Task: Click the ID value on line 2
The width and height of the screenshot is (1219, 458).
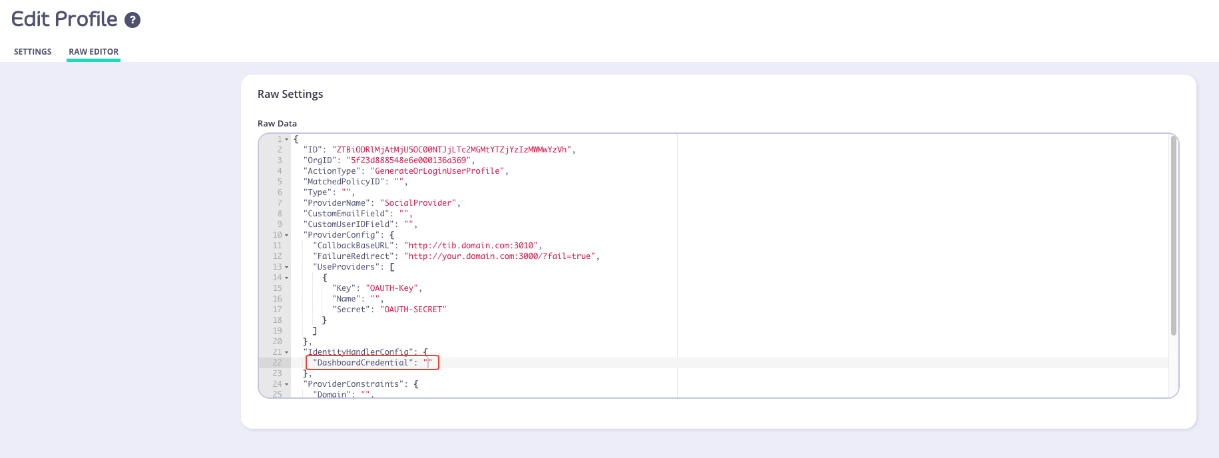Action: pyautogui.click(x=451, y=150)
